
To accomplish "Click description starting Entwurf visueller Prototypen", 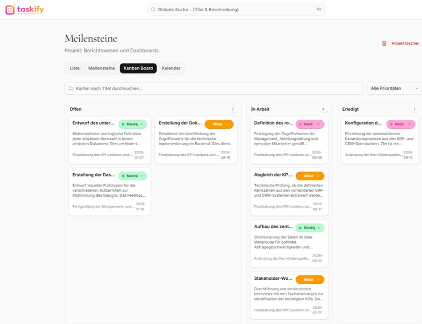I will click(109, 190).
